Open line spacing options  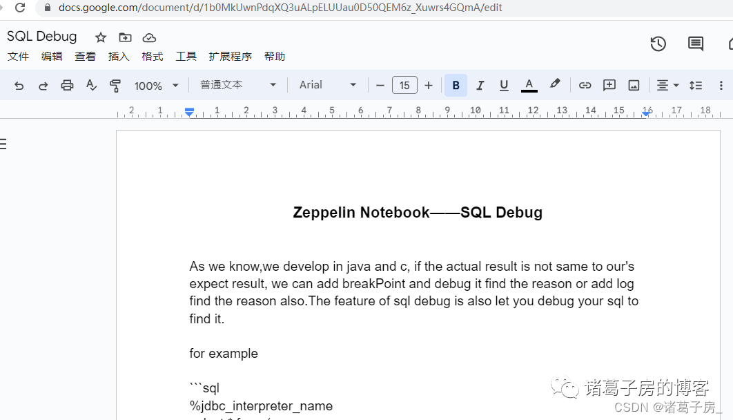[x=696, y=85]
